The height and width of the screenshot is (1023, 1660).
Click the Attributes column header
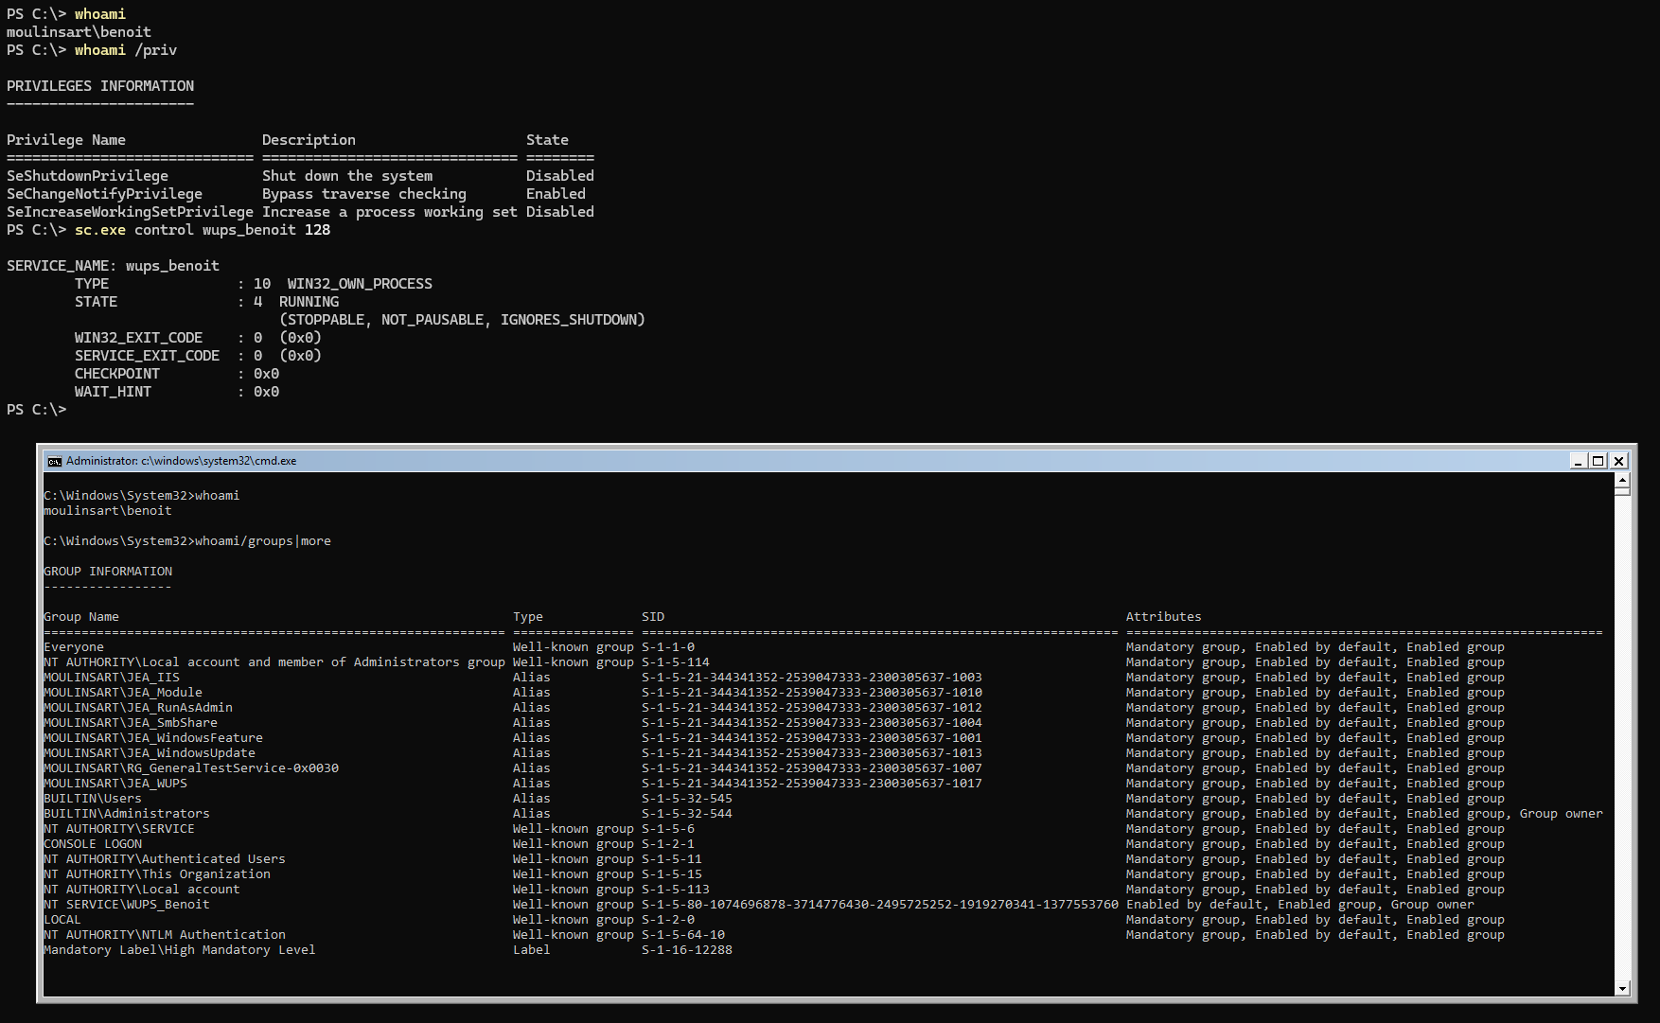(1163, 617)
